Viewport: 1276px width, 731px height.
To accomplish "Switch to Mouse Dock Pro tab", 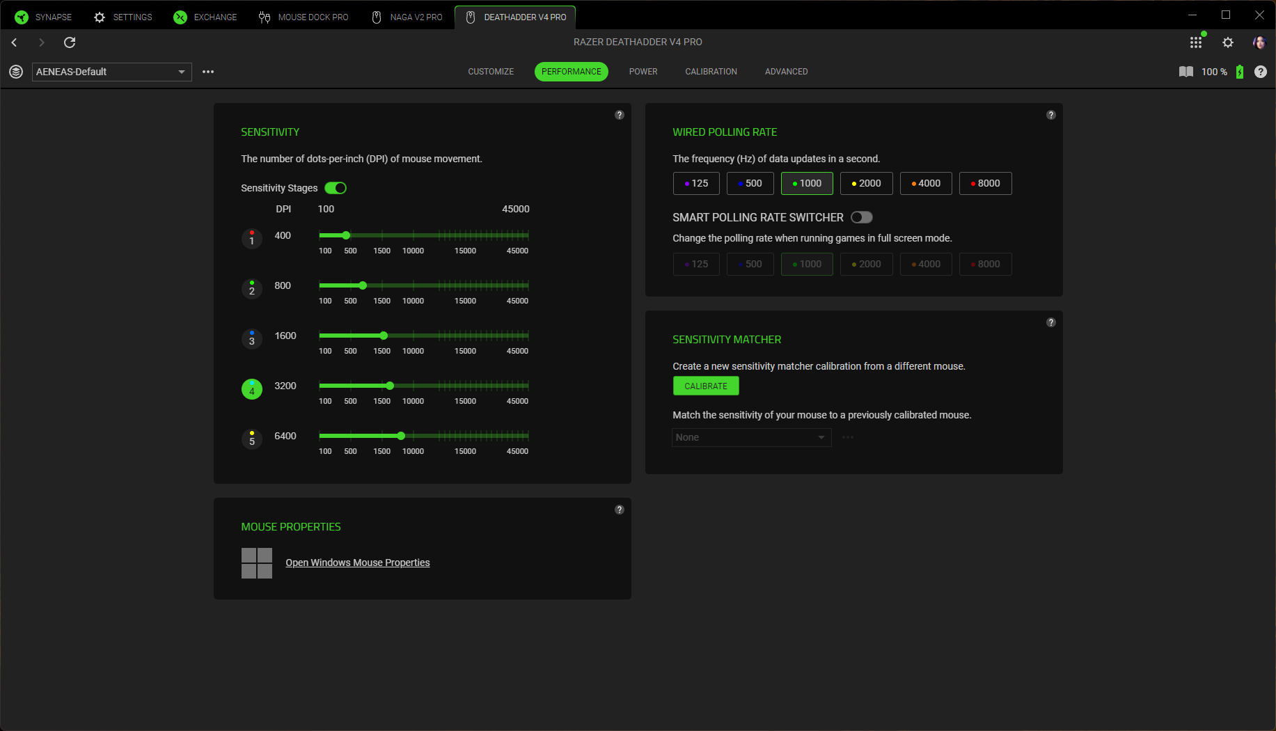I will click(x=304, y=17).
